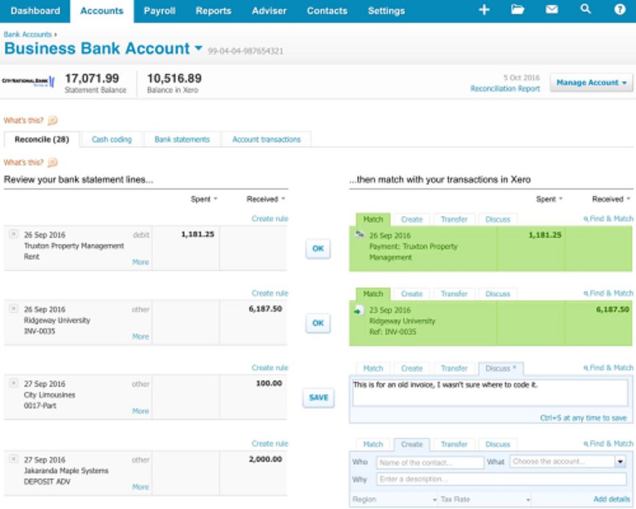Open the What account dropdown arrow
The image size is (636, 509).
[620, 461]
